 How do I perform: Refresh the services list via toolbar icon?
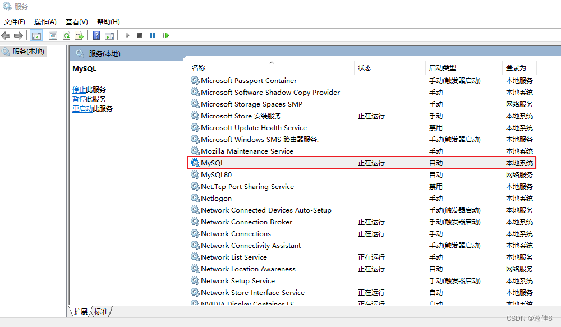point(66,35)
